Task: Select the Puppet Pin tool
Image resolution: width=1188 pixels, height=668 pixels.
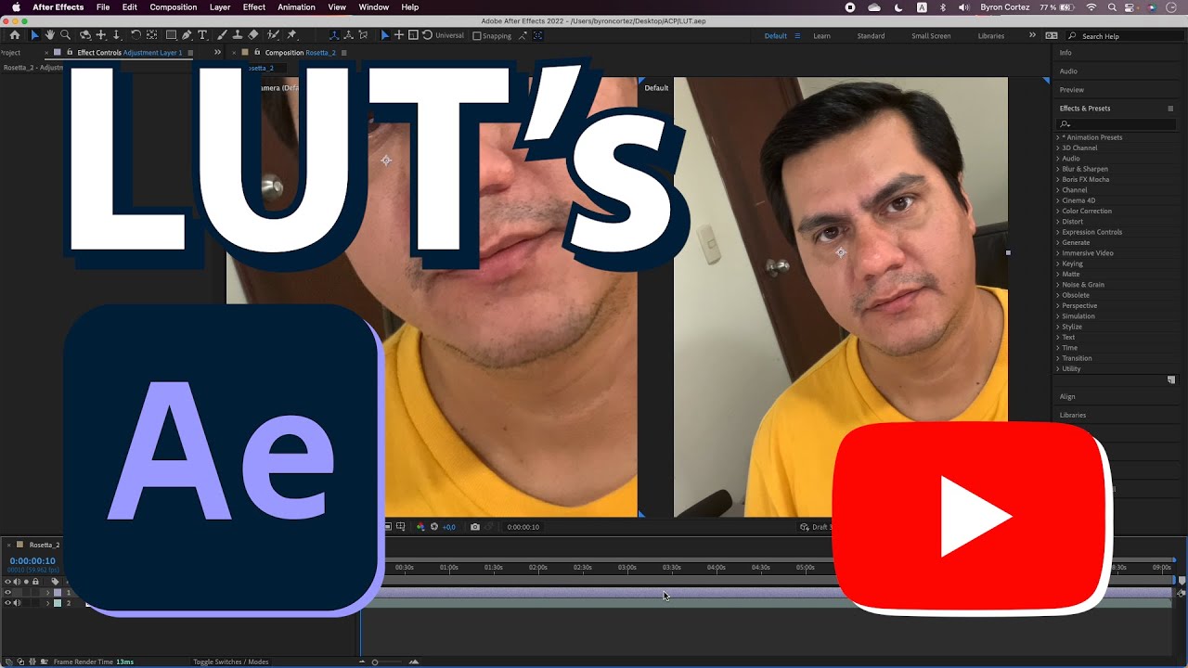Action: 291,35
